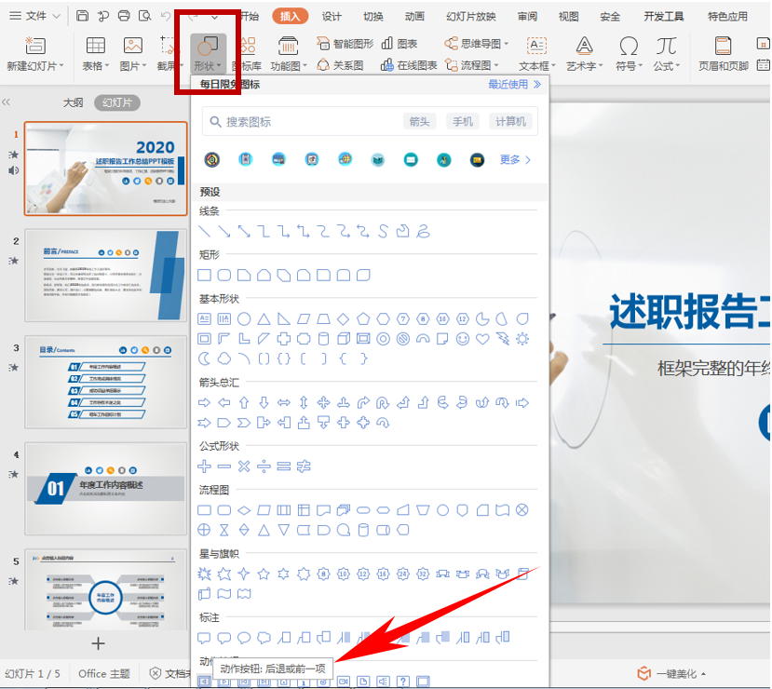This screenshot has height=689, width=772.
Task: Click the Office 主题 theme status entry
Action: point(104,673)
